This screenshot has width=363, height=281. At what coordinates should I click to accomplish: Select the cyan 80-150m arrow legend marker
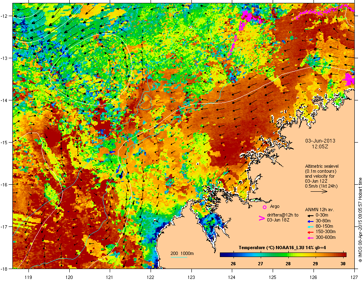click(x=310, y=226)
